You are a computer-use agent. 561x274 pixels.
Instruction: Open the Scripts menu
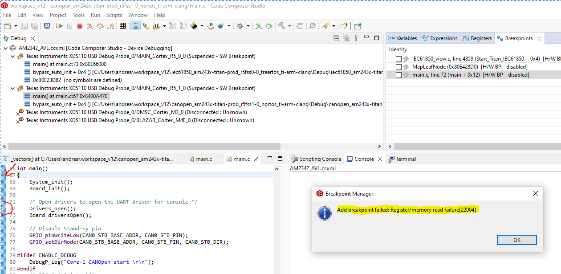114,15
